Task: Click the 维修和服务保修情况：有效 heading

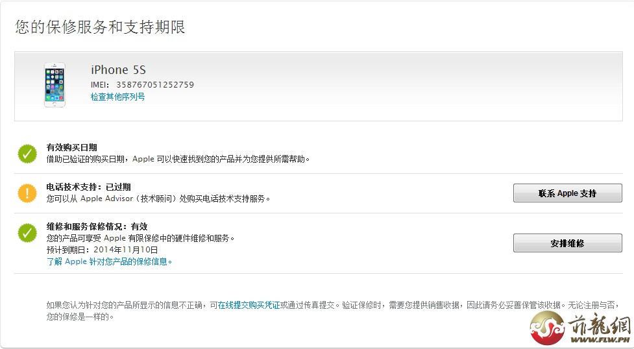Action: 97,226
